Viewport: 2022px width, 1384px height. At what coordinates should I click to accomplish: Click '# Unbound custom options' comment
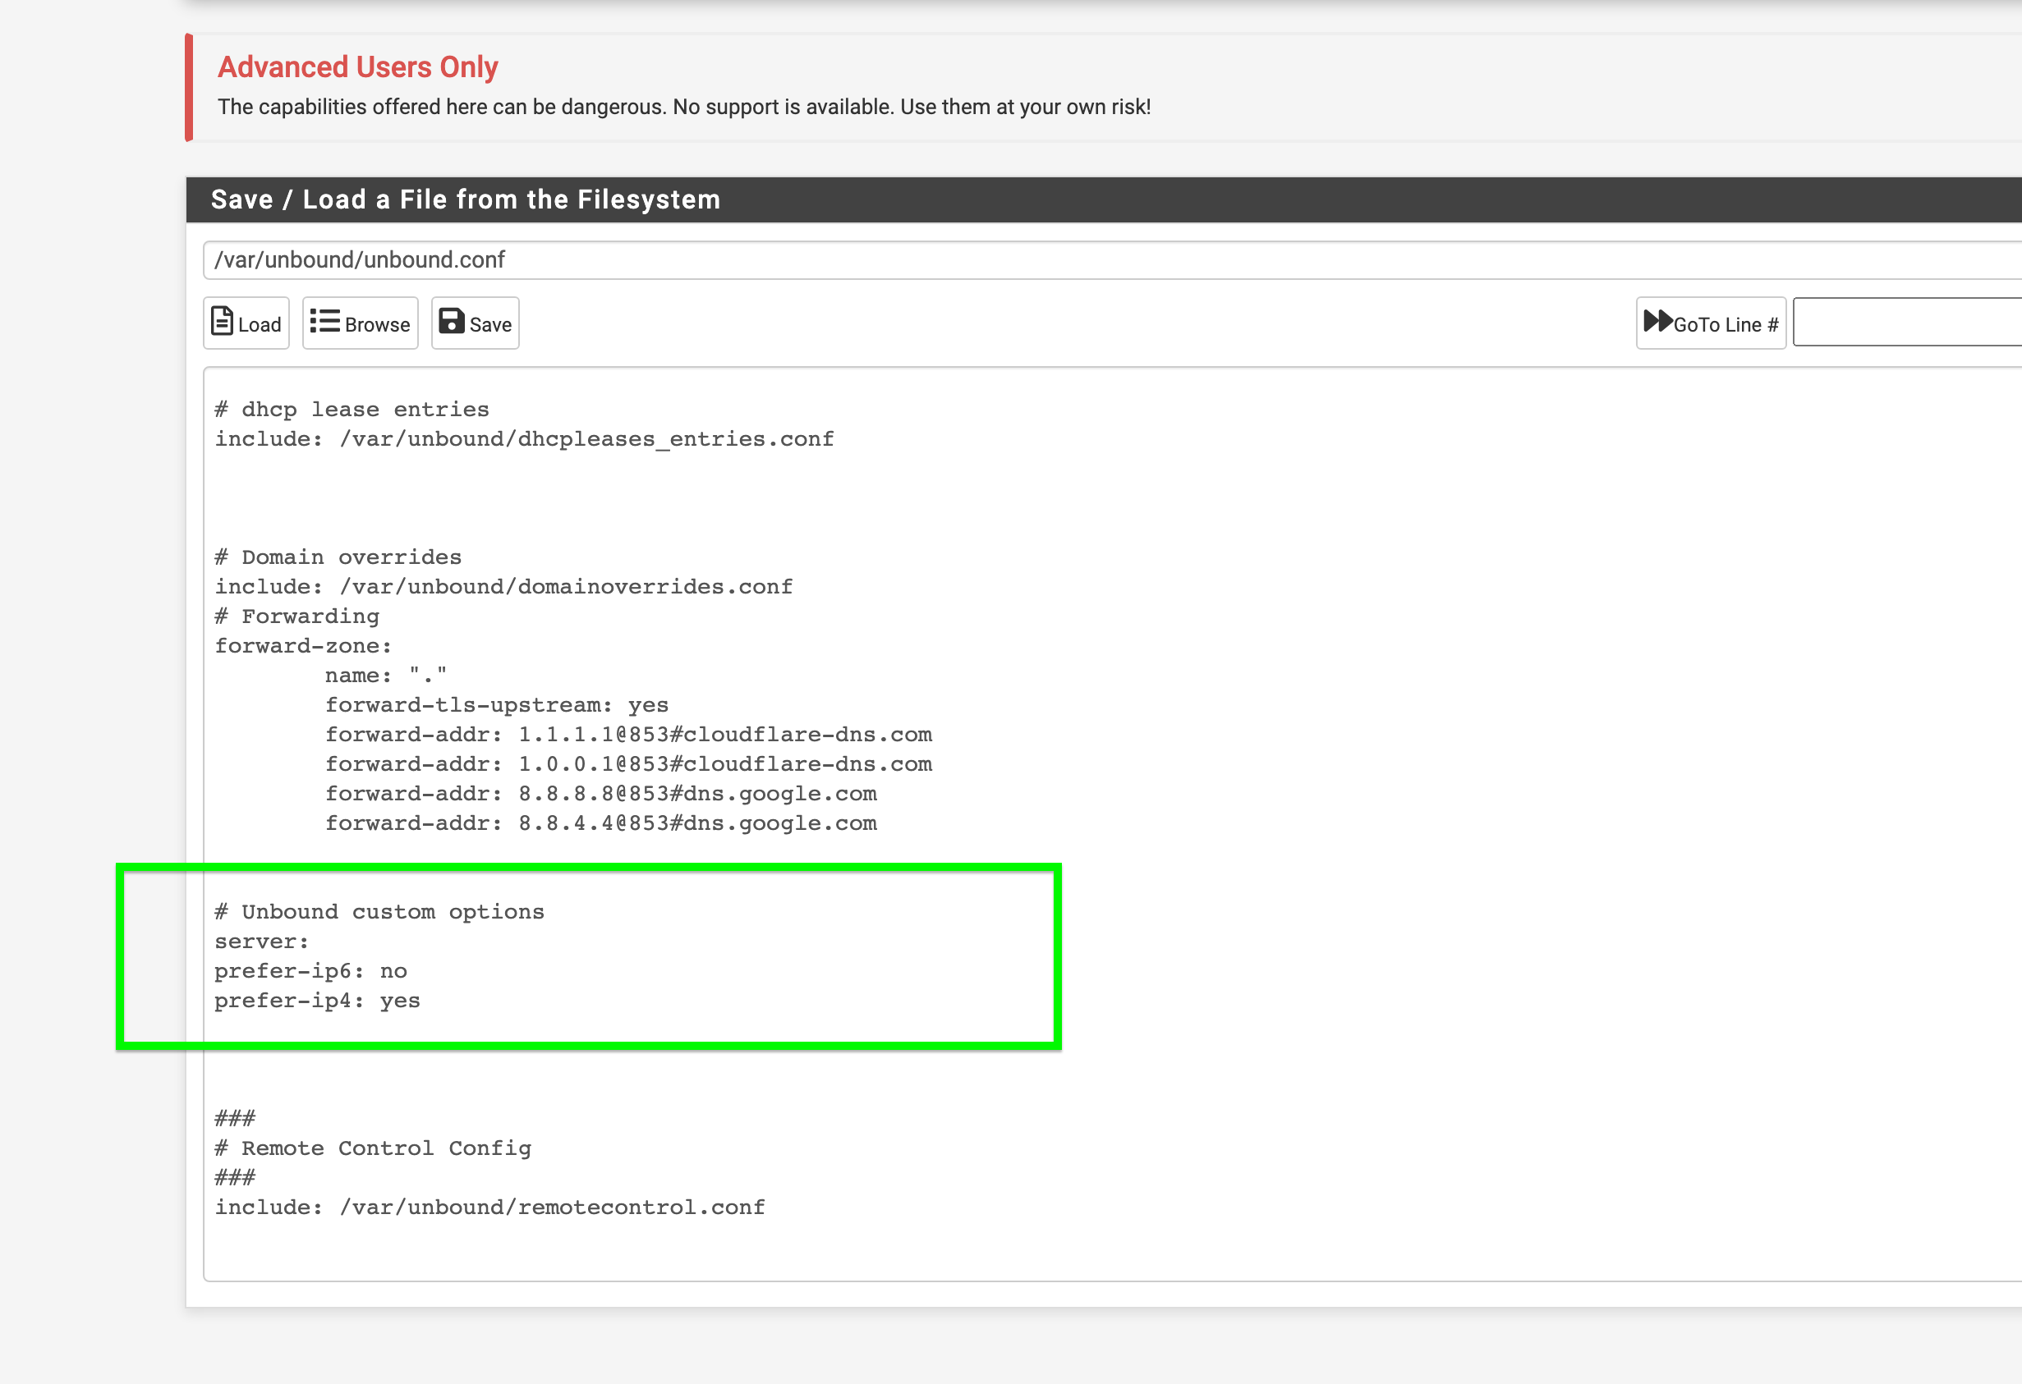(379, 912)
